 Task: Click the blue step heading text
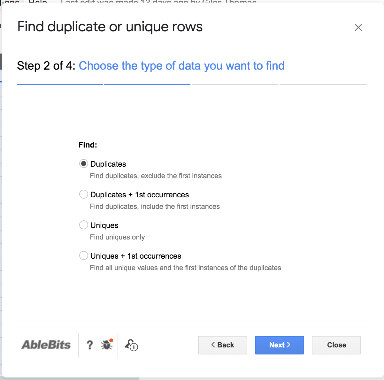pyautogui.click(x=181, y=66)
